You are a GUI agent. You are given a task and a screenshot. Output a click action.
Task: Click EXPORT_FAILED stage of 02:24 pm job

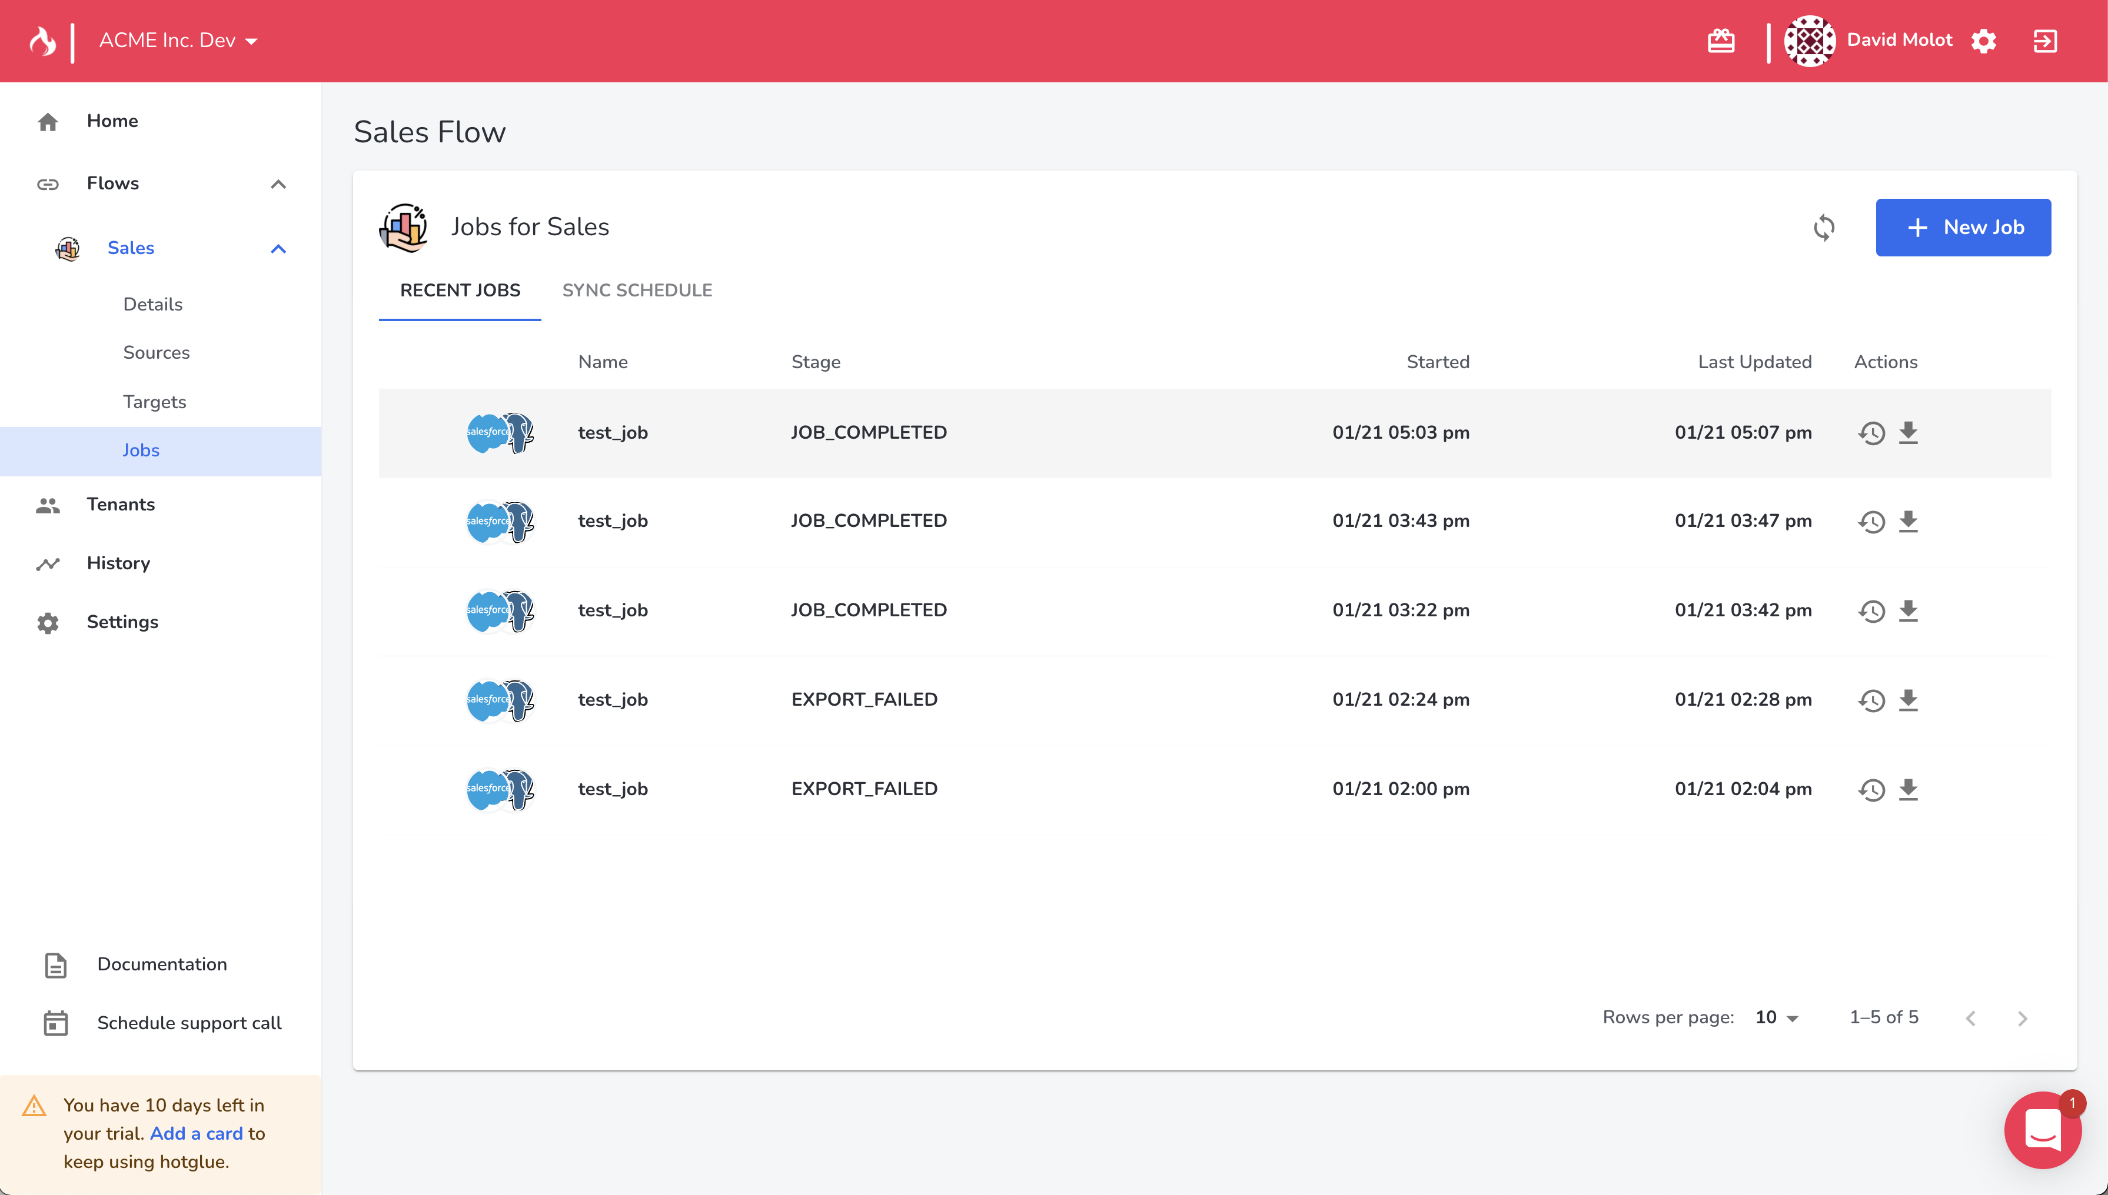pyautogui.click(x=864, y=699)
